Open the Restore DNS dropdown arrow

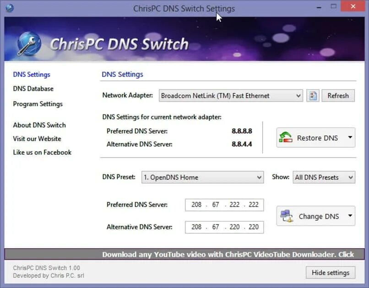coord(350,137)
